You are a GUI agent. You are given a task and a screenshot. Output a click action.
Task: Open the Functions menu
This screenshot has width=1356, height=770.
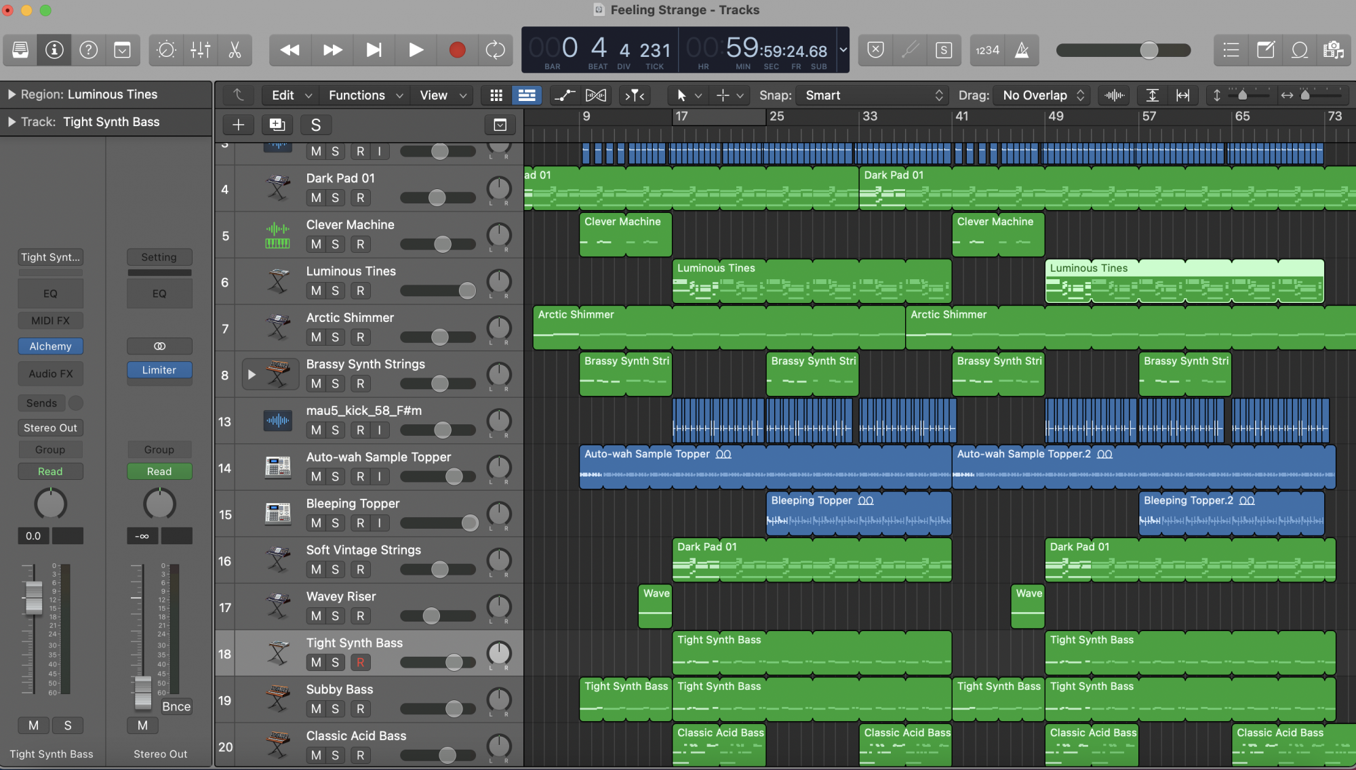(365, 96)
